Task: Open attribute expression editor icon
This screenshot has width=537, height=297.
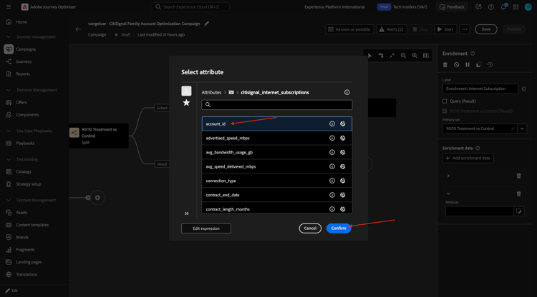Action: (519, 211)
